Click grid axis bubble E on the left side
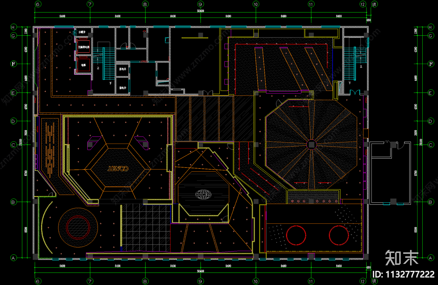This screenshot has height=285, width=438. click(x=13, y=93)
